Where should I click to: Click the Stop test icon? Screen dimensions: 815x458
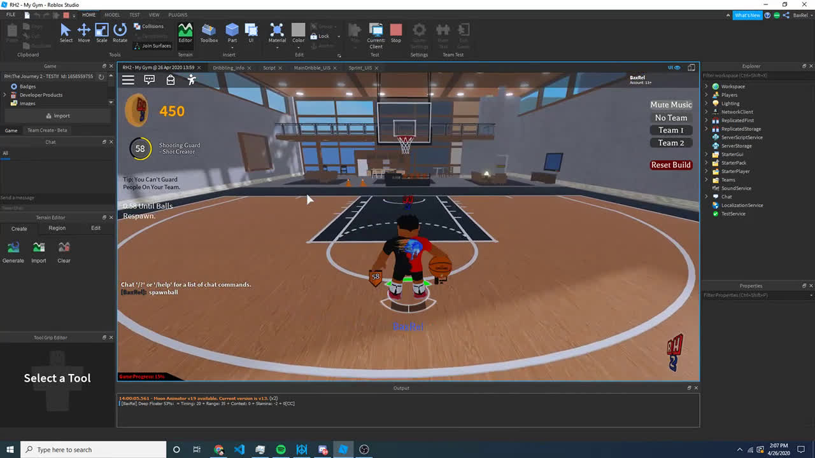pos(396,30)
